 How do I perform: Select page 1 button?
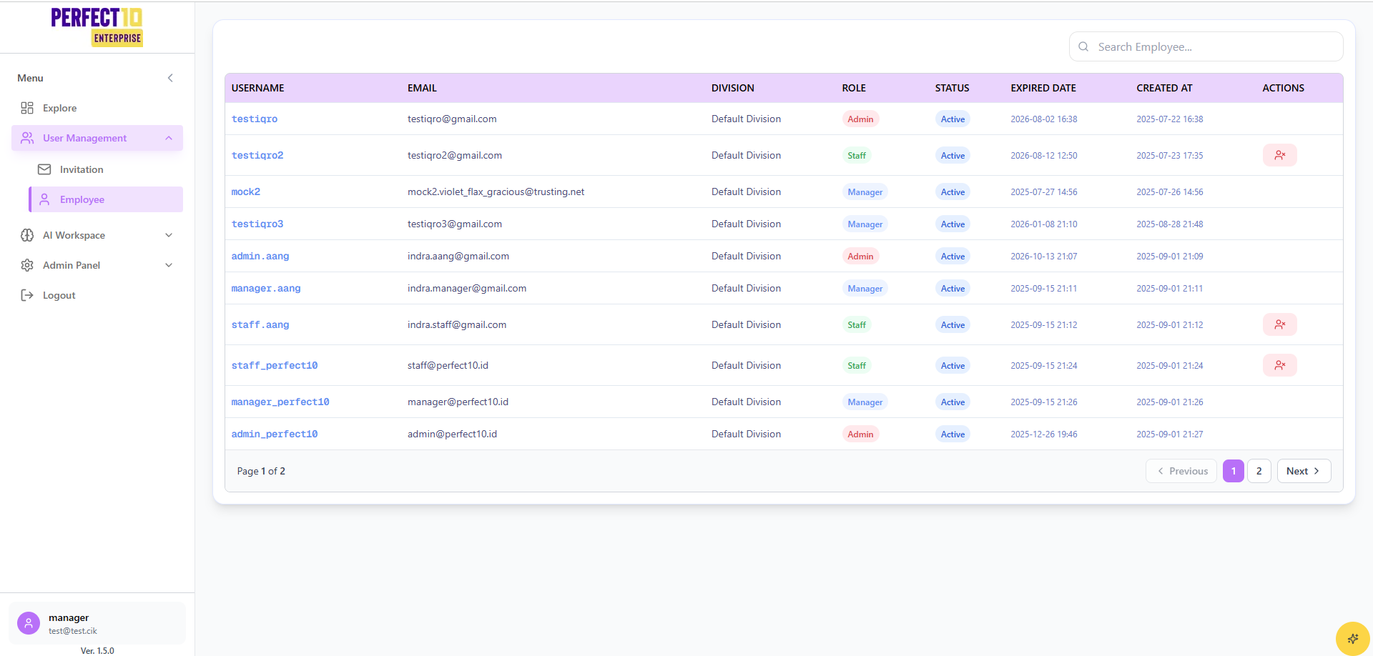point(1234,471)
